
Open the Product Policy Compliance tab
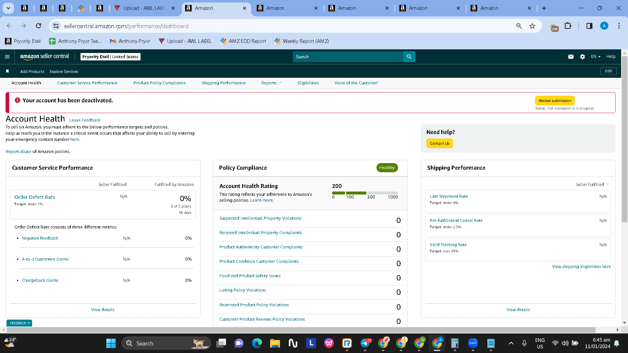(x=160, y=83)
